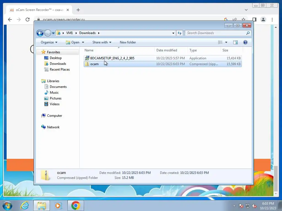Open Windows Media Player from taskbar

tap(58, 206)
